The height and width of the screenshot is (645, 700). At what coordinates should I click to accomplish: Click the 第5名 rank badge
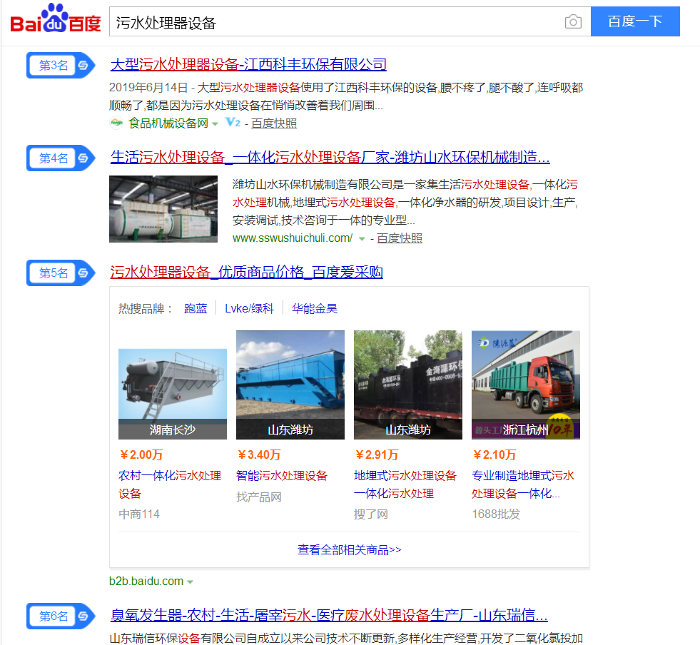(60, 273)
